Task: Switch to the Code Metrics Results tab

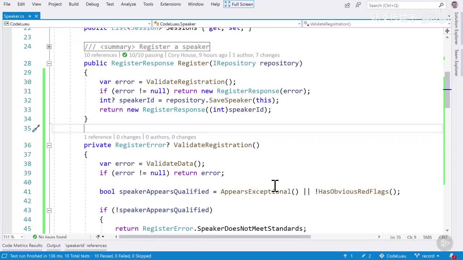Action: point(22,246)
